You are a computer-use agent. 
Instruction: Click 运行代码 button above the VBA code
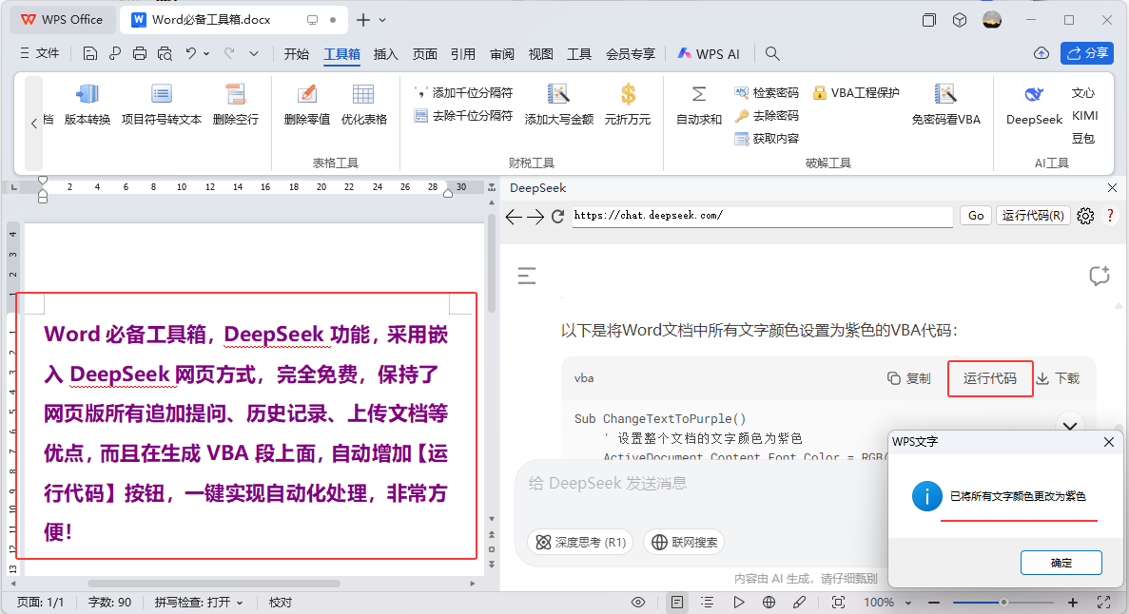[x=989, y=378]
